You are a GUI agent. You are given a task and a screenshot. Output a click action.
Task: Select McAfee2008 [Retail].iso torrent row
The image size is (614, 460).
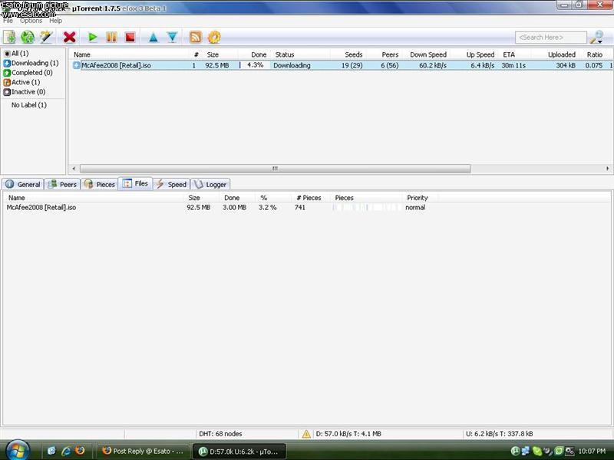click(x=341, y=65)
